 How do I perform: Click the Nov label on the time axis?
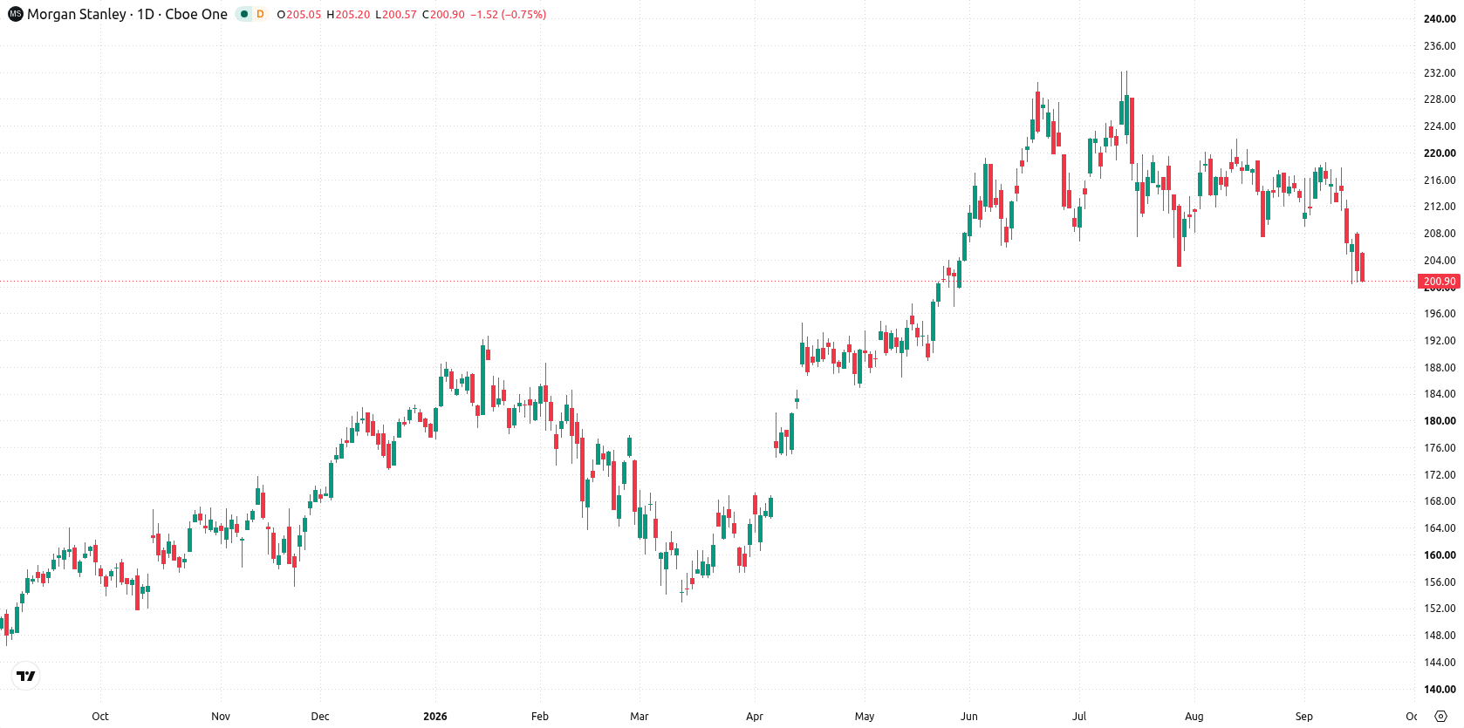coord(221,717)
